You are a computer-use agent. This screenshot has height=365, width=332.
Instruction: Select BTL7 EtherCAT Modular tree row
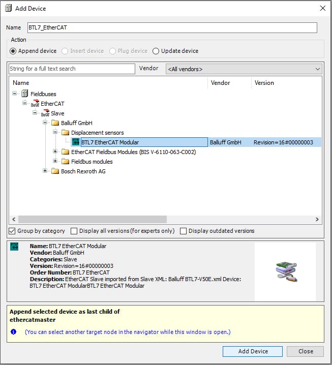(196, 142)
